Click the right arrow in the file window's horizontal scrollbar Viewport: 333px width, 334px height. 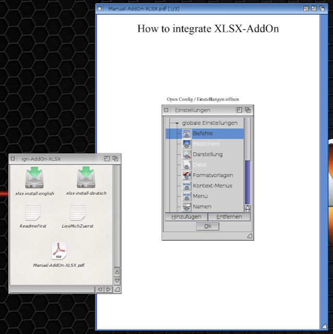(x=108, y=289)
